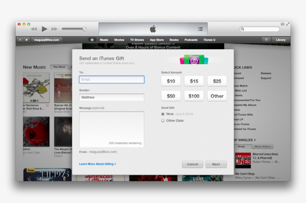This screenshot has height=203, width=306.
Task: Select the $100 gift amount
Action: [194, 96]
